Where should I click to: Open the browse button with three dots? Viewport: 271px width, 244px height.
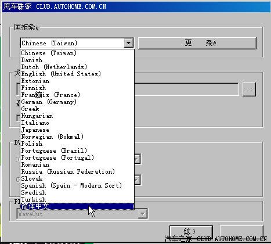click(249, 89)
